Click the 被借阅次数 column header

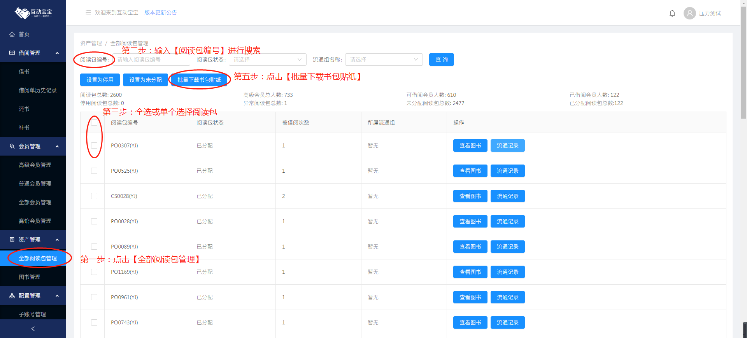point(296,123)
